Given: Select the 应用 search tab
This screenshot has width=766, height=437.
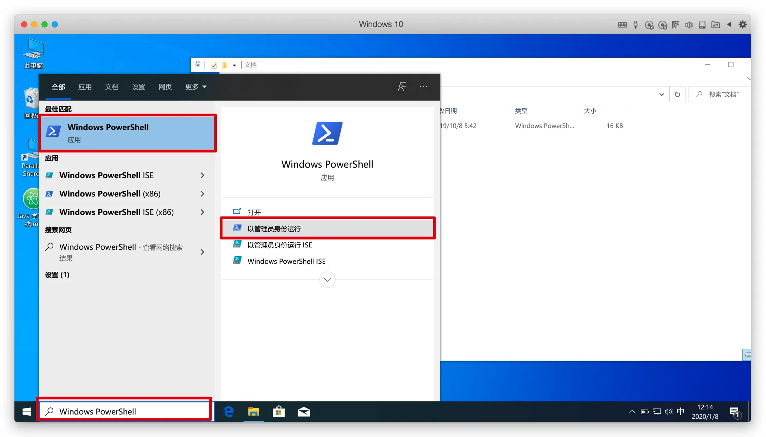Looking at the screenshot, I should (x=85, y=87).
